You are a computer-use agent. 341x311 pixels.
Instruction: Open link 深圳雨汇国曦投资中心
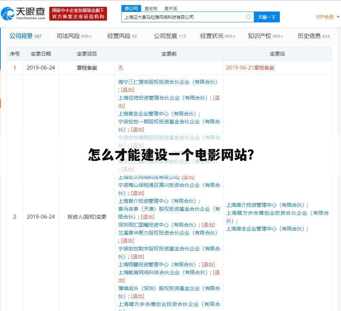coord(157,225)
